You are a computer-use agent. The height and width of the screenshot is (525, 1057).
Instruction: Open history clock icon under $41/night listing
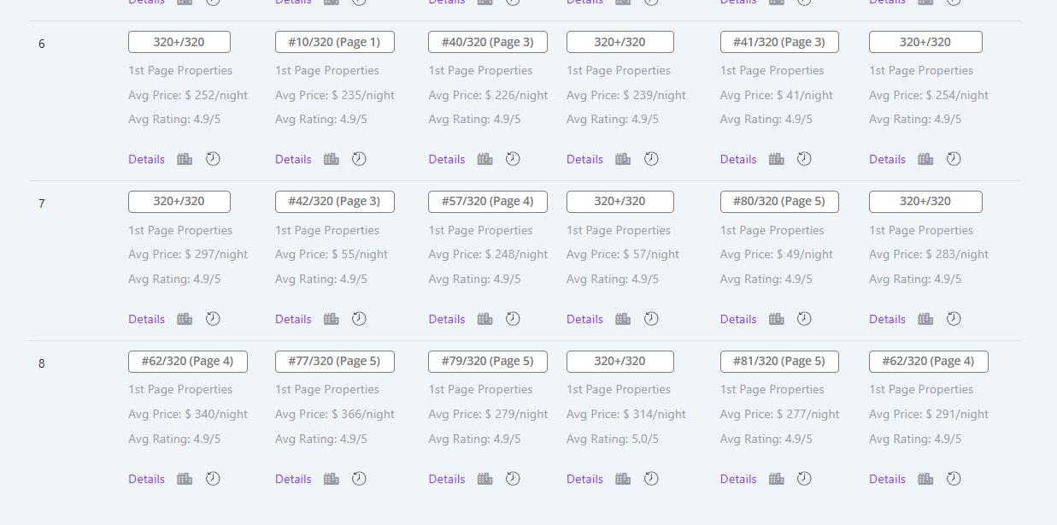[804, 159]
